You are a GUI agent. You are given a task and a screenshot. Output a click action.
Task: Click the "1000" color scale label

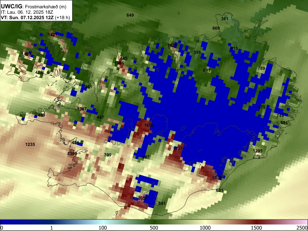(205, 228)
